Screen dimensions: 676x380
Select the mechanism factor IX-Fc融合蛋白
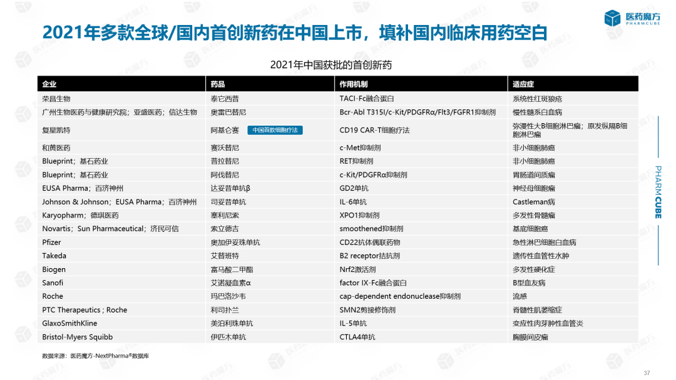point(373,282)
